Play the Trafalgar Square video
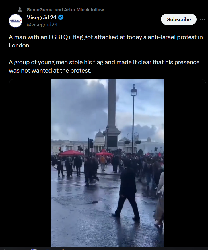Screen dimensions: 208x250 [x=107, y=163]
